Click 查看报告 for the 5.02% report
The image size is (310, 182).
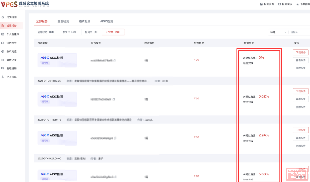(301, 99)
